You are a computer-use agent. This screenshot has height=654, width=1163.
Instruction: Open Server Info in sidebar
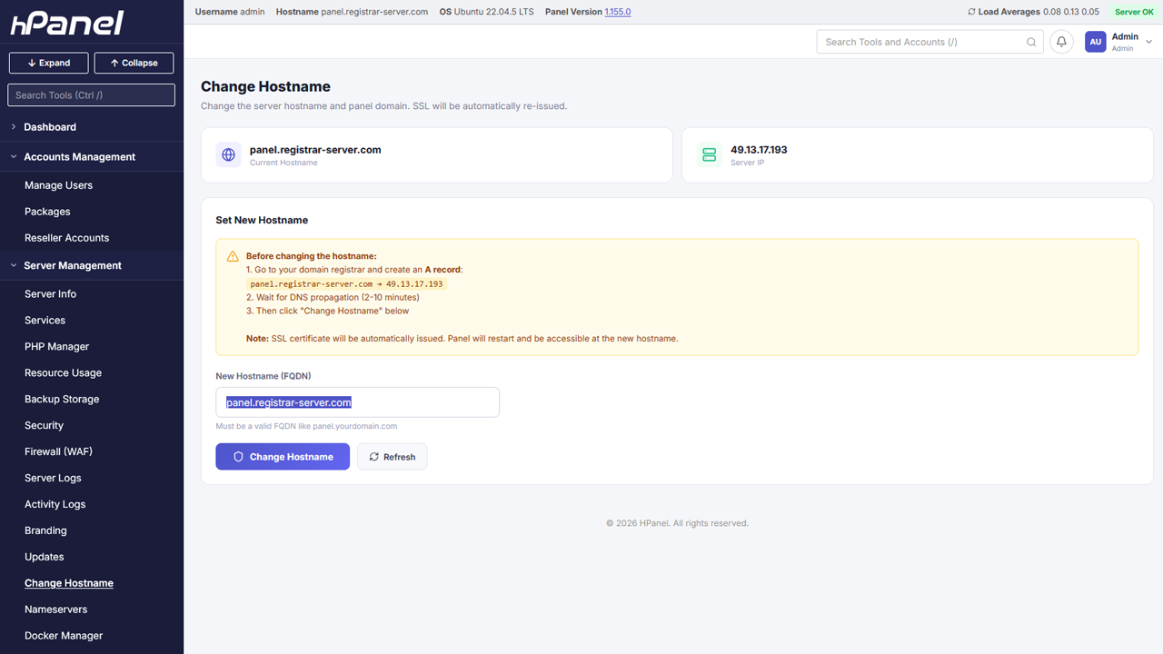50,294
